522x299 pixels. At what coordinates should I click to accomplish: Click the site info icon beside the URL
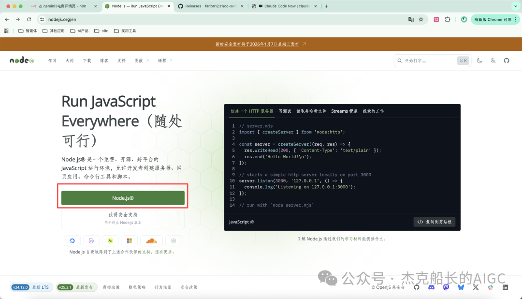point(42,19)
